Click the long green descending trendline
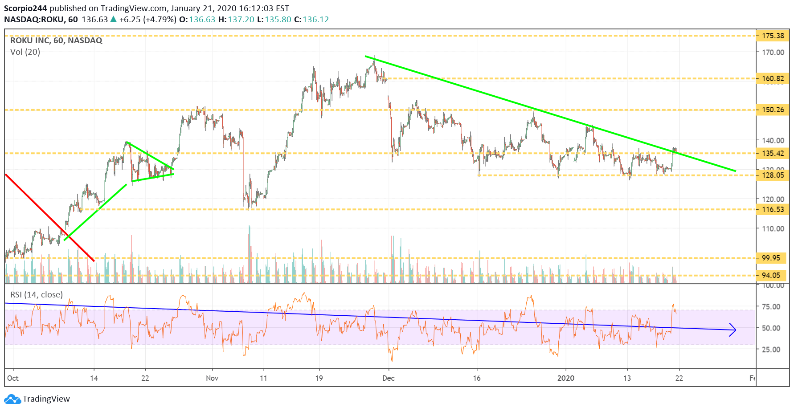The width and height of the screenshot is (794, 411). click(550, 114)
